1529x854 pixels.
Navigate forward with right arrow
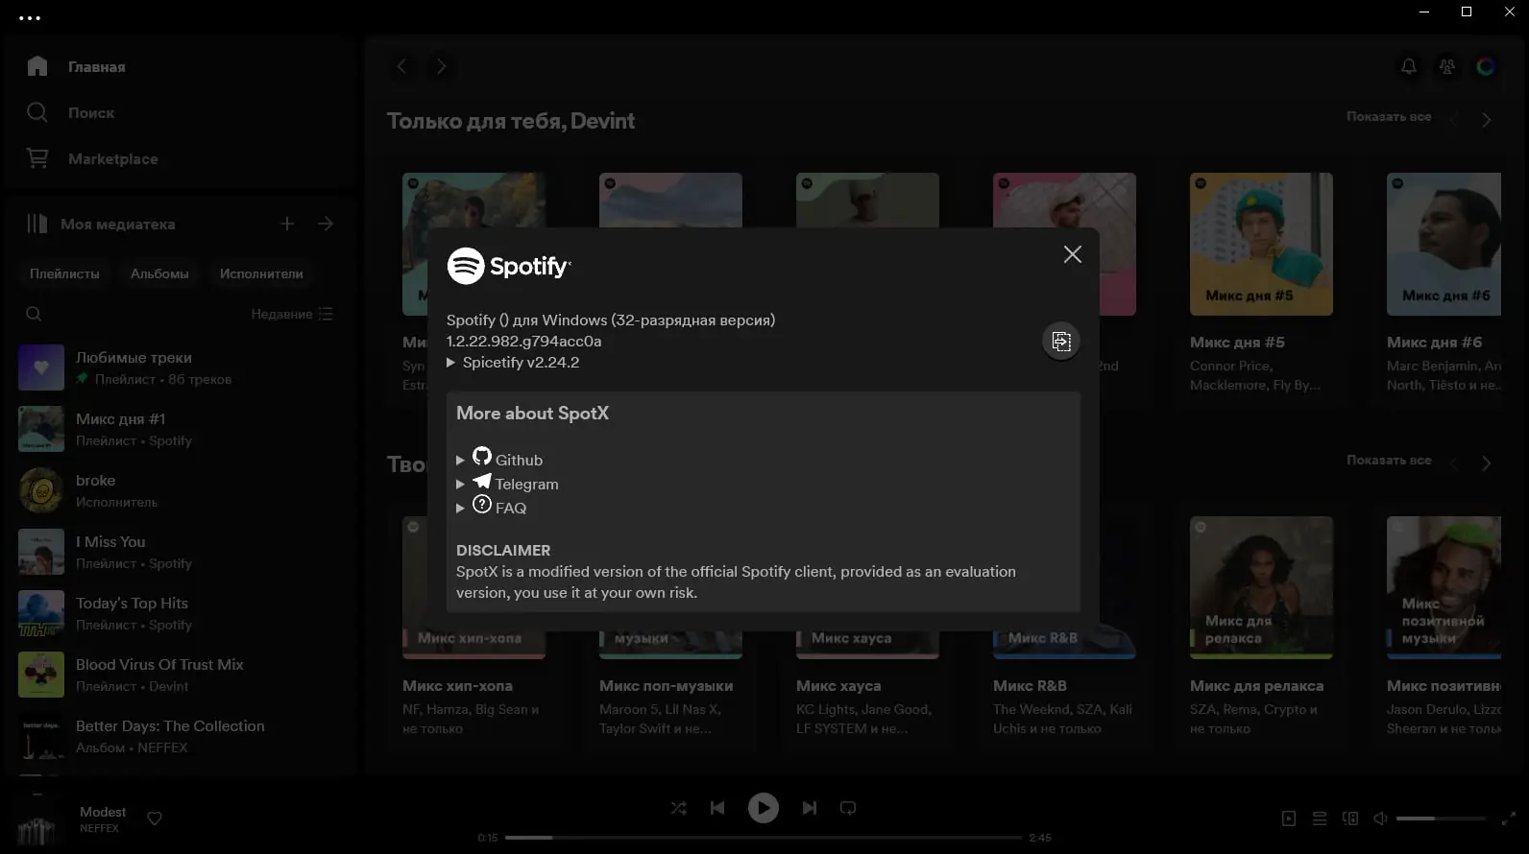441,66
